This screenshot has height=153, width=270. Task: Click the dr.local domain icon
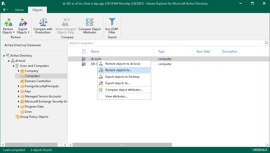click(x=13, y=61)
